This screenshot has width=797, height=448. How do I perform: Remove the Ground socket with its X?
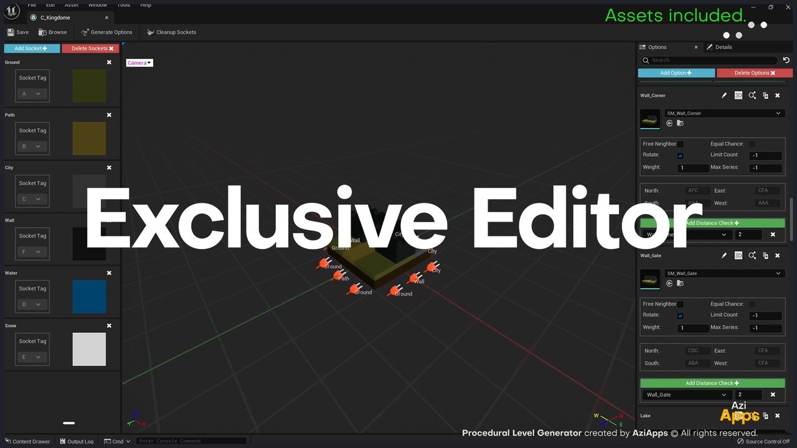(x=109, y=62)
